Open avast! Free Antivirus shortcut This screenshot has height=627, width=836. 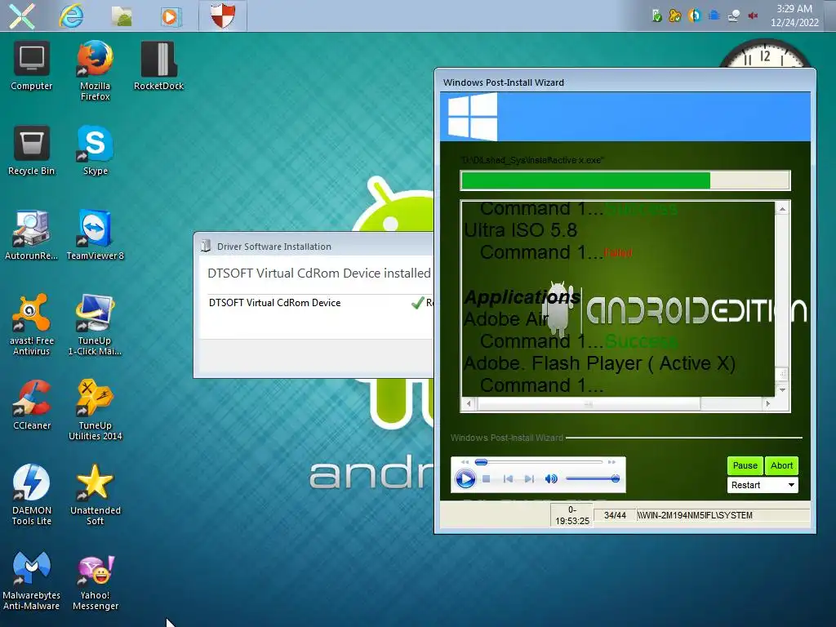point(32,324)
